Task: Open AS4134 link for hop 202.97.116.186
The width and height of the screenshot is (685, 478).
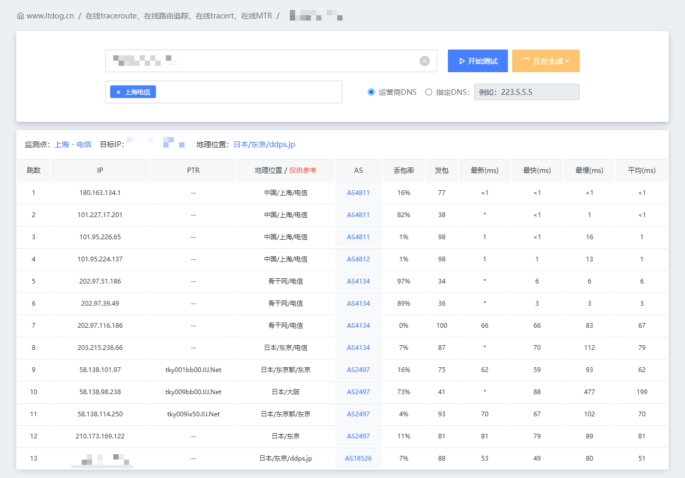Action: [x=358, y=326]
